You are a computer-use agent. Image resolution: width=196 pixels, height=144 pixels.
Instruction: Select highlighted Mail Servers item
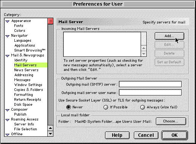(x=31, y=65)
